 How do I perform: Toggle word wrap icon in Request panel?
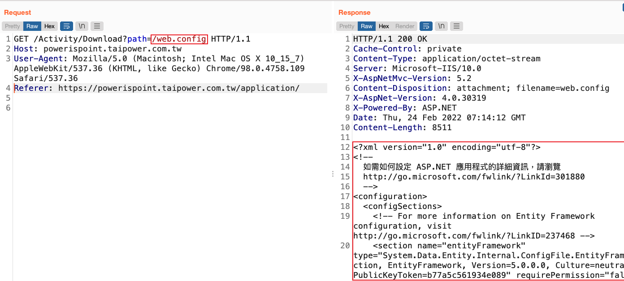66,26
